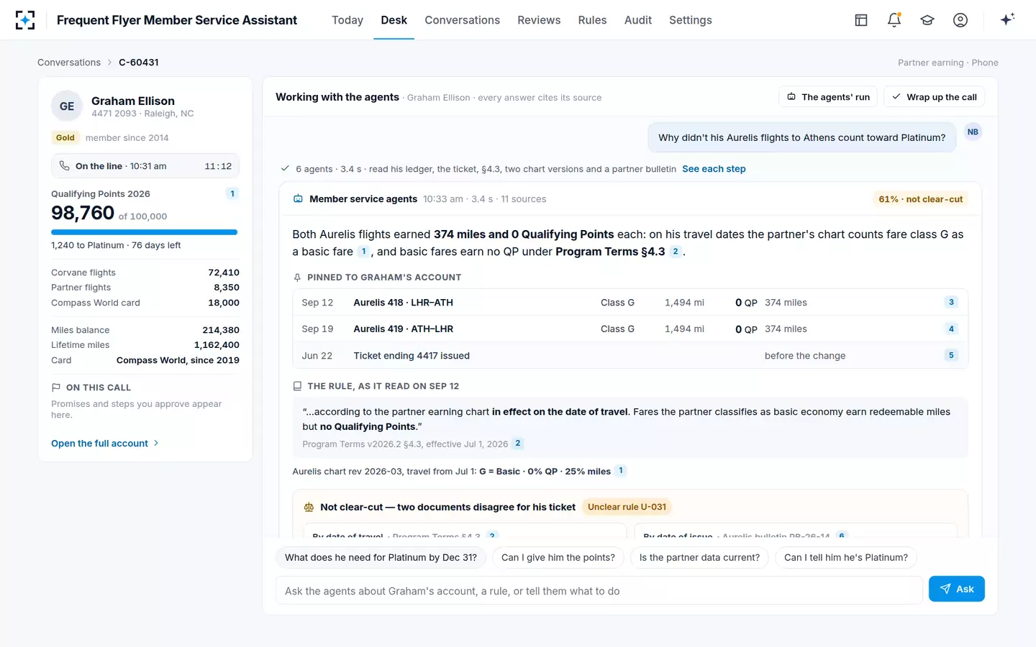Click the 'Unclear rule U-031' badge
1036x647 pixels.
coord(627,507)
